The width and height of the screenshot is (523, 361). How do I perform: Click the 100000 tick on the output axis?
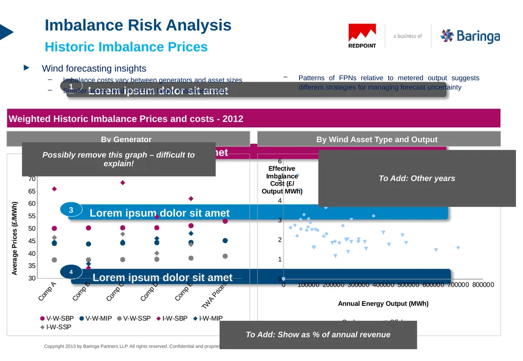[308, 285]
